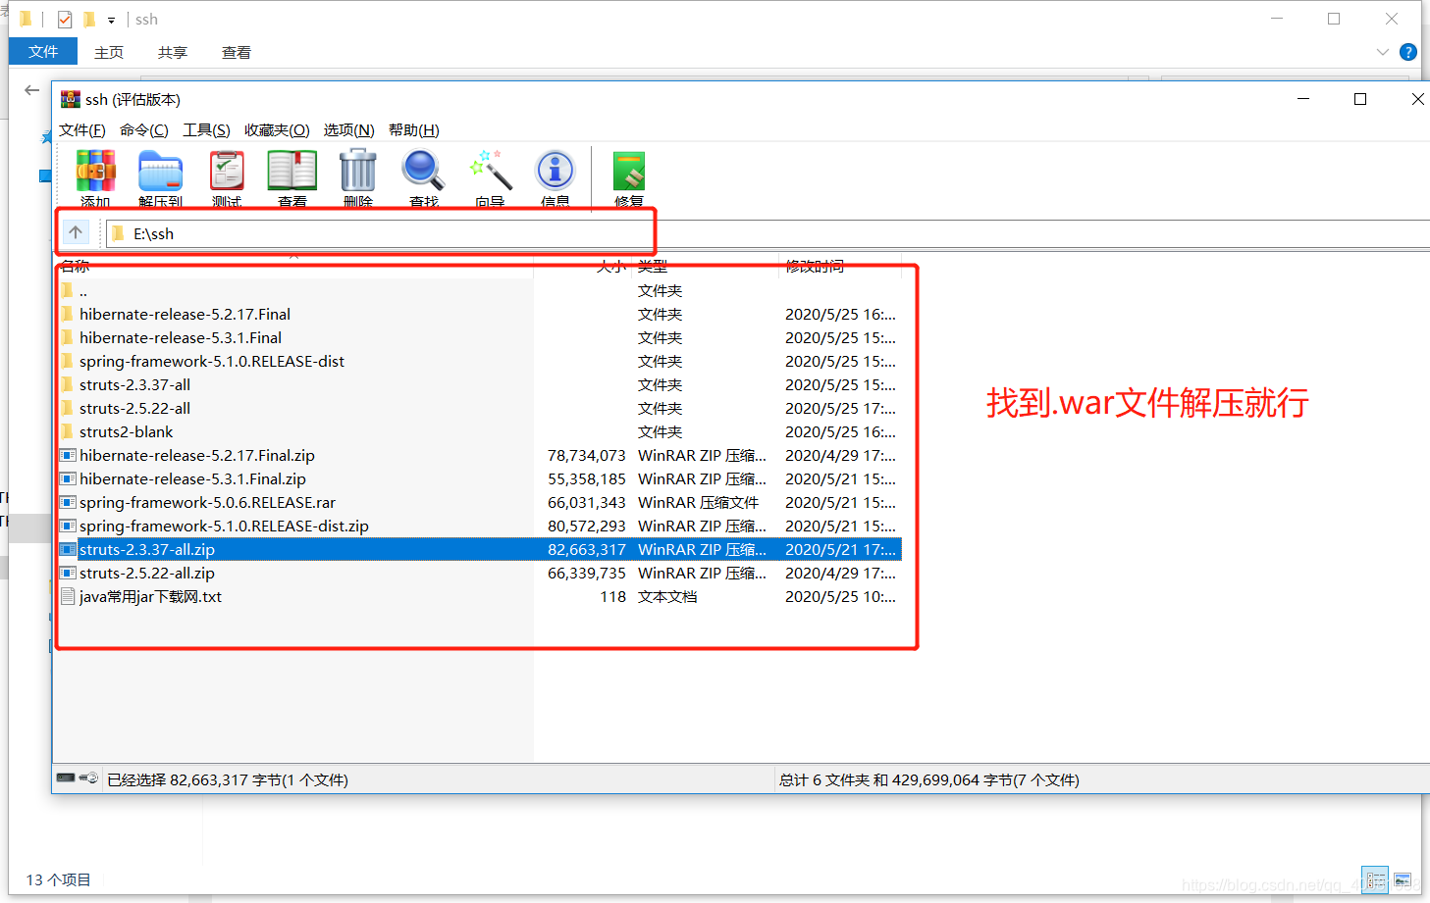The height and width of the screenshot is (903, 1430).
Task: Sort by the Type (类型) column header
Action: point(706,266)
